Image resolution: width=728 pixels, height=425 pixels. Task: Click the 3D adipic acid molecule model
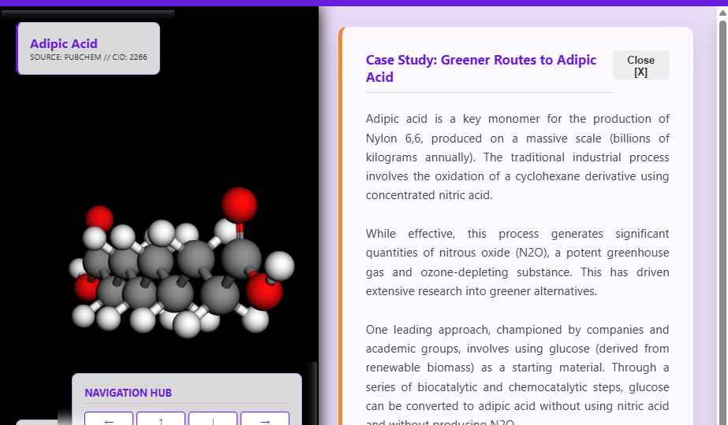[182, 263]
